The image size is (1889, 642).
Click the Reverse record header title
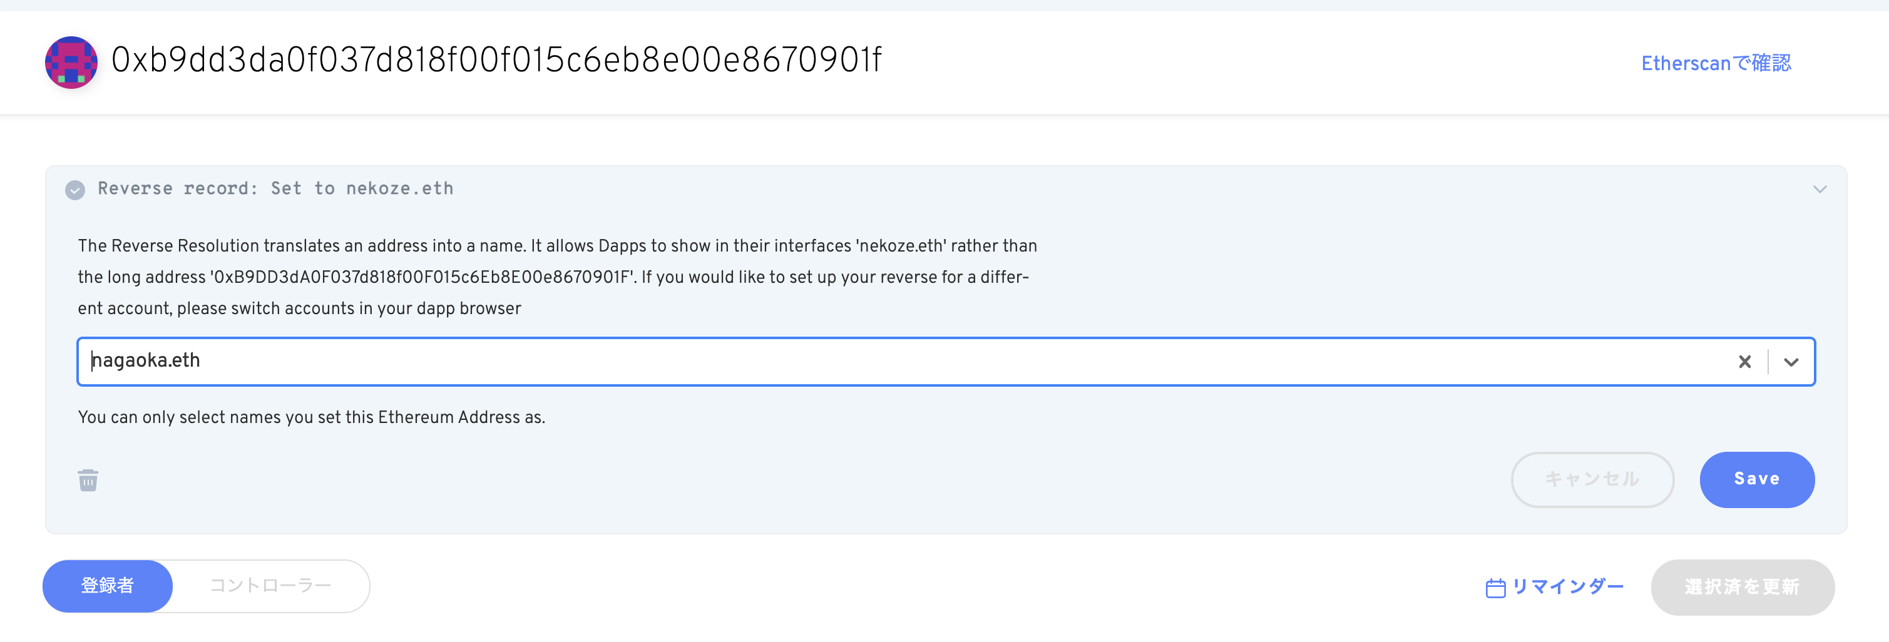point(275,188)
